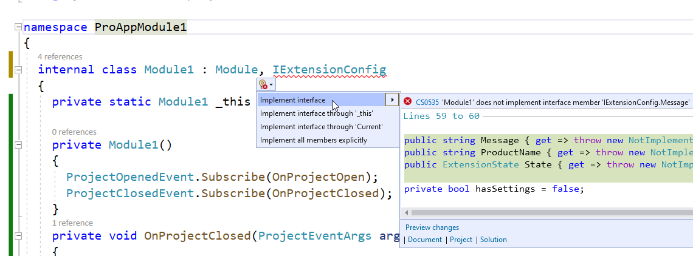Click the _this field name
Image resolution: width=693 pixels, height=256 pixels.
click(233, 102)
